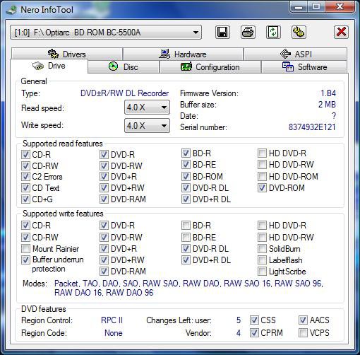Screen dimensions: 360x355
Task: Click the DVD±R/RW DL Recorder type text
Action: click(x=124, y=93)
